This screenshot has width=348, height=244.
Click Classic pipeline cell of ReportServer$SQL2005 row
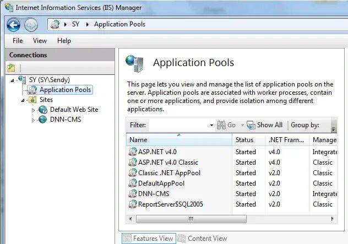323,204
